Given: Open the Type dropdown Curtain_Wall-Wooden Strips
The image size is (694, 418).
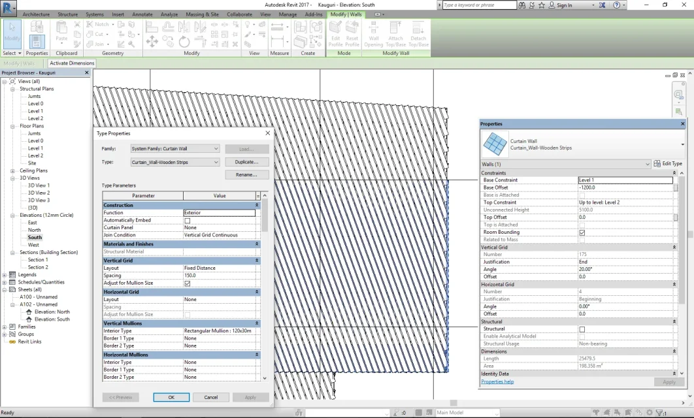Looking at the screenshot, I should (x=175, y=163).
